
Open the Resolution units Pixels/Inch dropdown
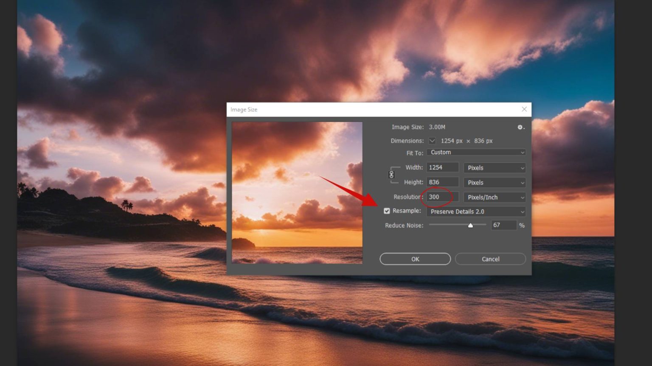tap(494, 197)
